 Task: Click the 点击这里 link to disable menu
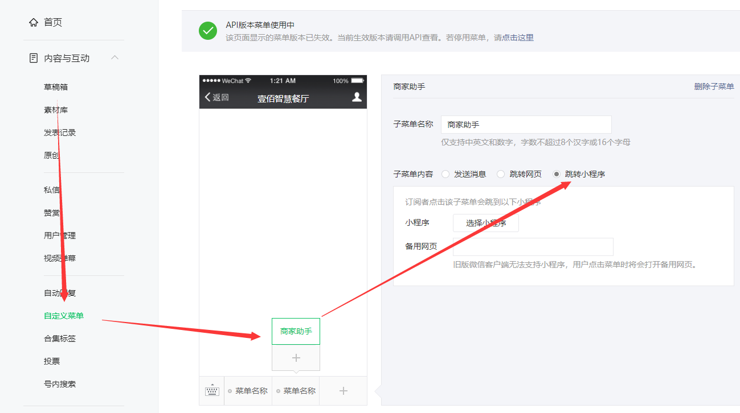[x=518, y=38]
